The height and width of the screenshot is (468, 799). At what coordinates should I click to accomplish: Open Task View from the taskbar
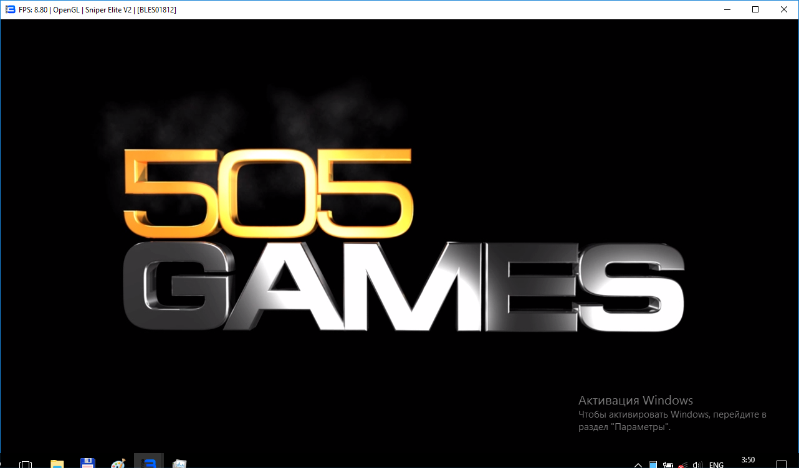tap(26, 464)
